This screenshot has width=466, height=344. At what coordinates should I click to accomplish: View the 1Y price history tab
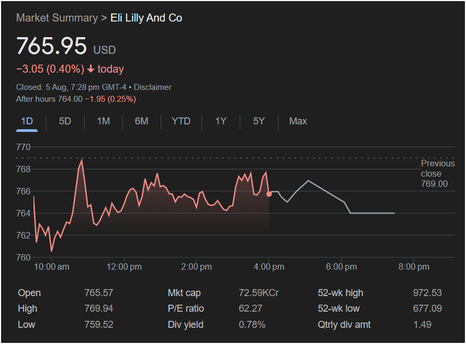(x=221, y=121)
